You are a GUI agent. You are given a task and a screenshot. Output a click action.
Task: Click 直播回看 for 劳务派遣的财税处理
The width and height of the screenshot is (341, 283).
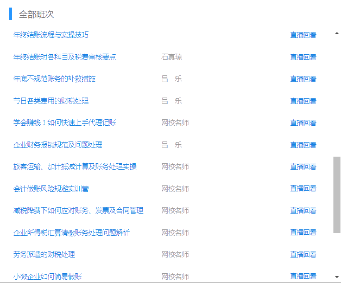(303, 254)
